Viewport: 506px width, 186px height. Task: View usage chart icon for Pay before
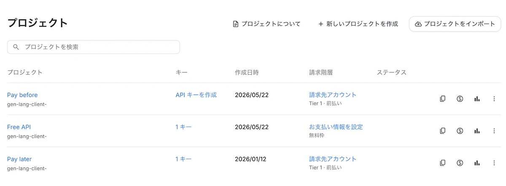477,99
